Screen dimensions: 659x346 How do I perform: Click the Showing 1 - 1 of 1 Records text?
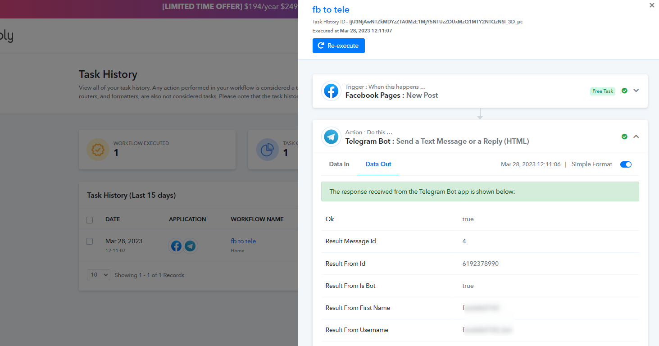pyautogui.click(x=150, y=275)
